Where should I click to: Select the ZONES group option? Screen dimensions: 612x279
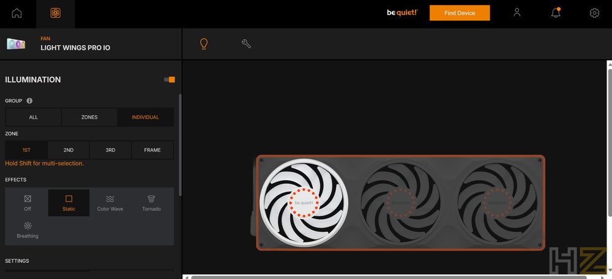click(89, 117)
